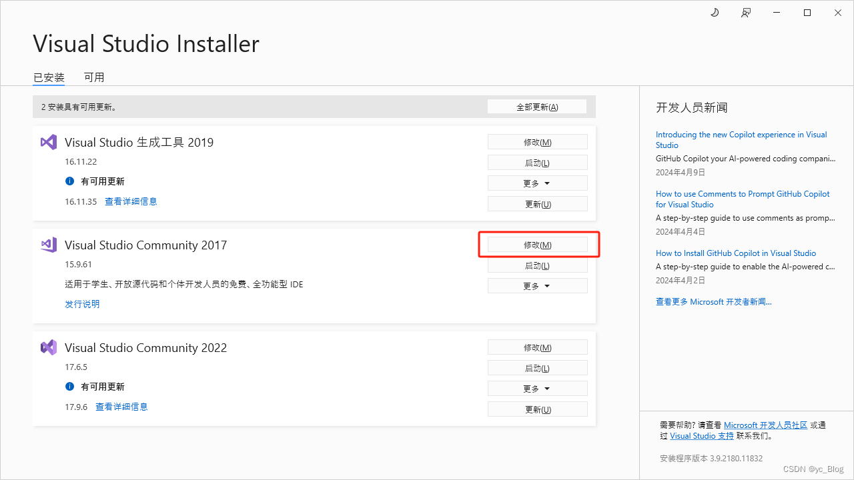The image size is (854, 480).
Task: Click 有可用更新 text under Community 2022
Action: pos(103,387)
